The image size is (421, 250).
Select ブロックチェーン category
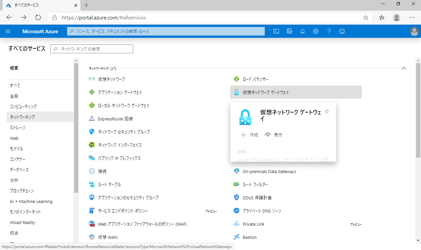22,191
